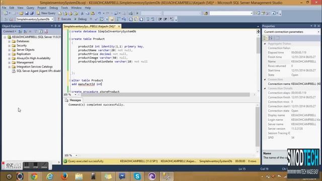
Task: Open the File menu
Action: click(4, 8)
